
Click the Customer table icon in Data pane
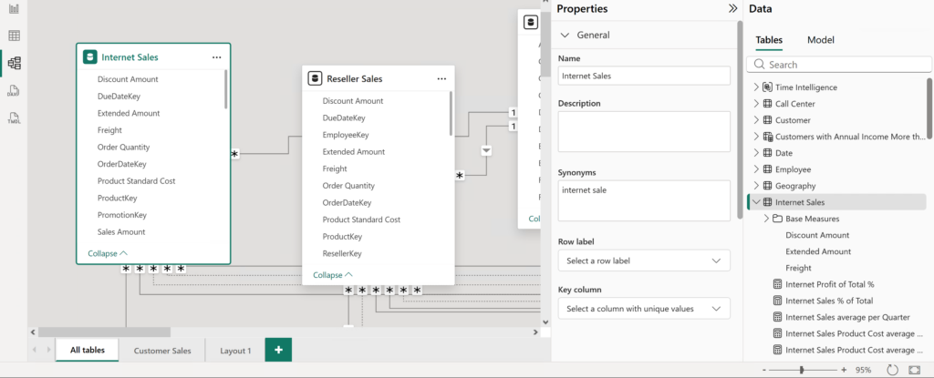(x=767, y=120)
